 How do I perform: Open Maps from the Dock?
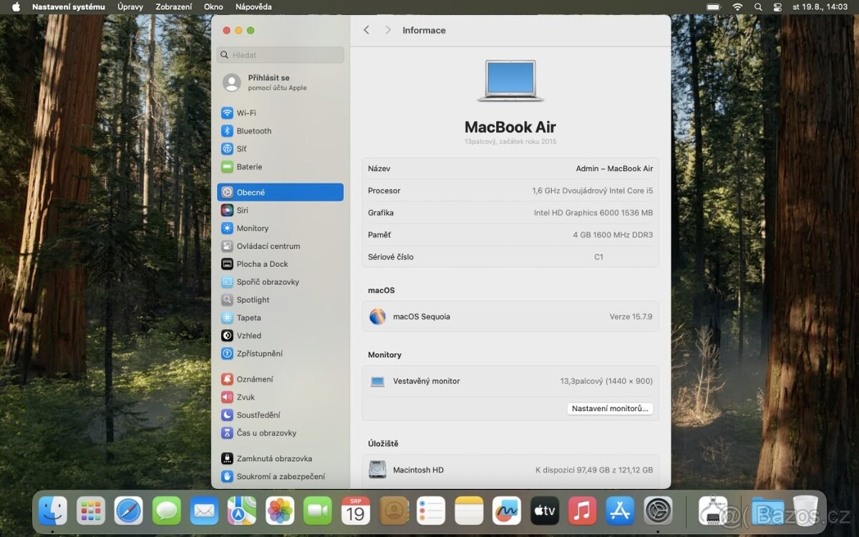coord(242,511)
